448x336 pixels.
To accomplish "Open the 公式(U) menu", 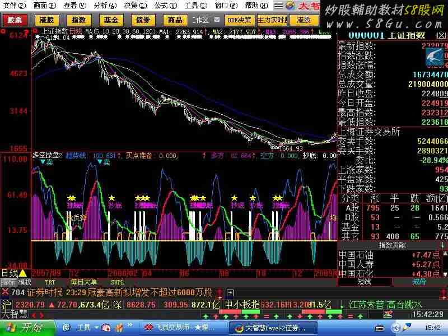I will tap(166, 6).
